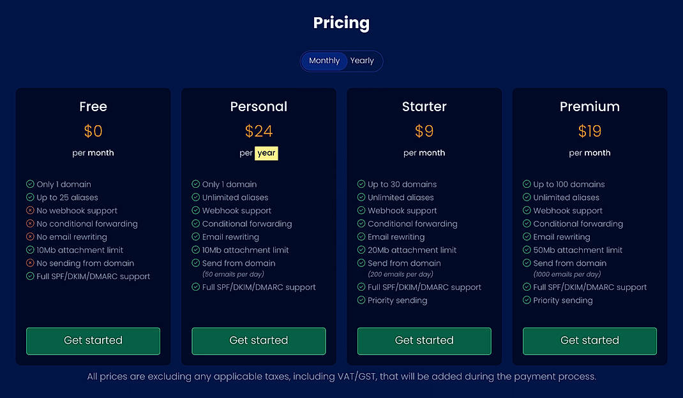Click check icon beside "50Mb attachment limit"
This screenshot has height=398, width=683.
tap(526, 250)
